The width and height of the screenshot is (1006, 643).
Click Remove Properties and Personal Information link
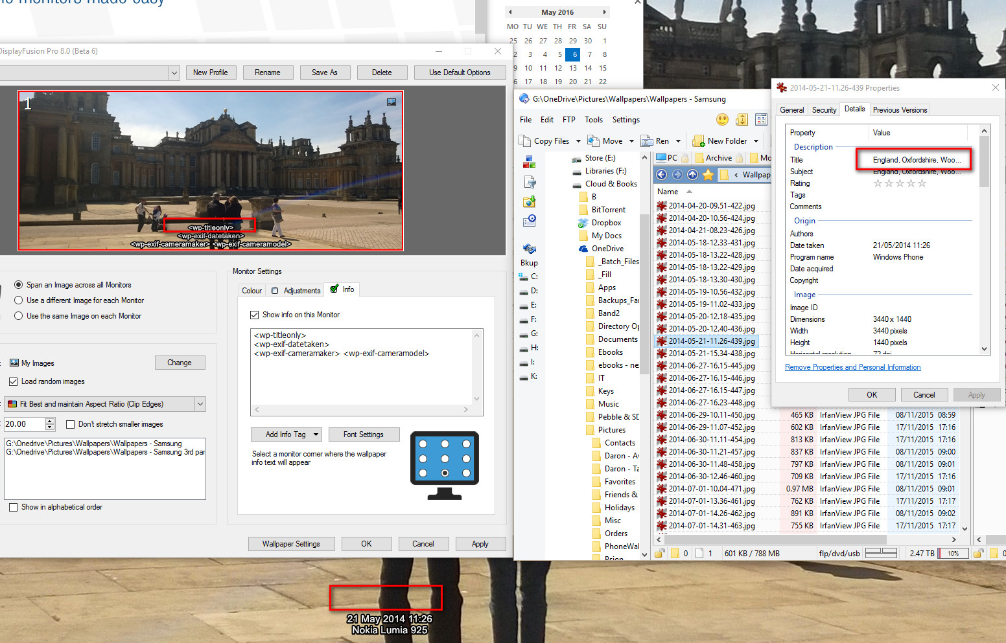pyautogui.click(x=852, y=367)
